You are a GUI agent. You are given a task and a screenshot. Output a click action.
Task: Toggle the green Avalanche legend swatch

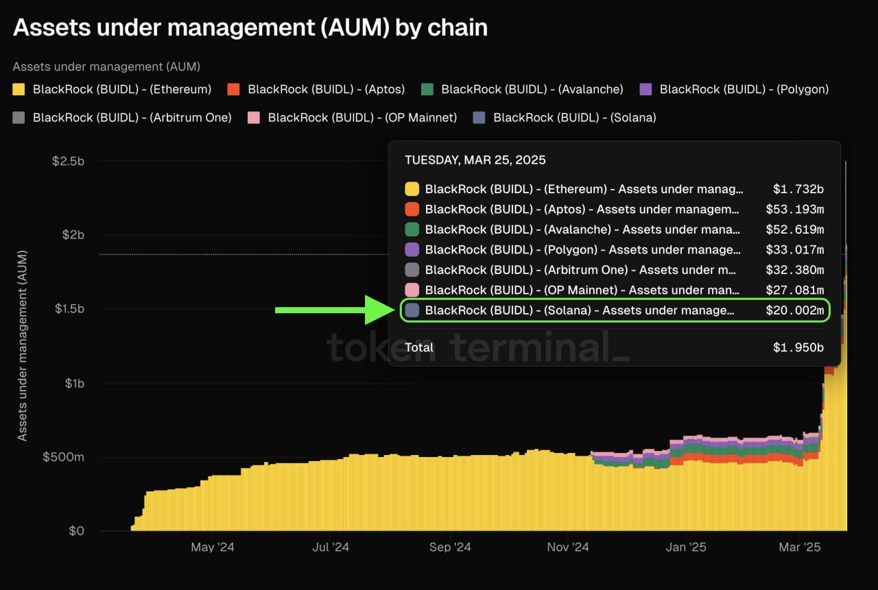tap(427, 89)
